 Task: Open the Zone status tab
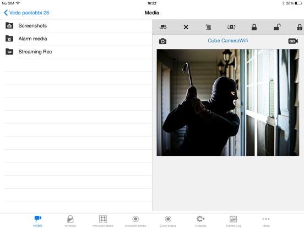click(x=168, y=221)
